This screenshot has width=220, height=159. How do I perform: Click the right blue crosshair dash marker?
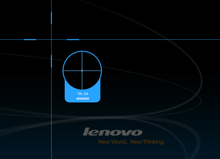pyautogui.click(x=73, y=39)
